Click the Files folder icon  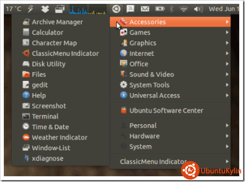coord(26,74)
